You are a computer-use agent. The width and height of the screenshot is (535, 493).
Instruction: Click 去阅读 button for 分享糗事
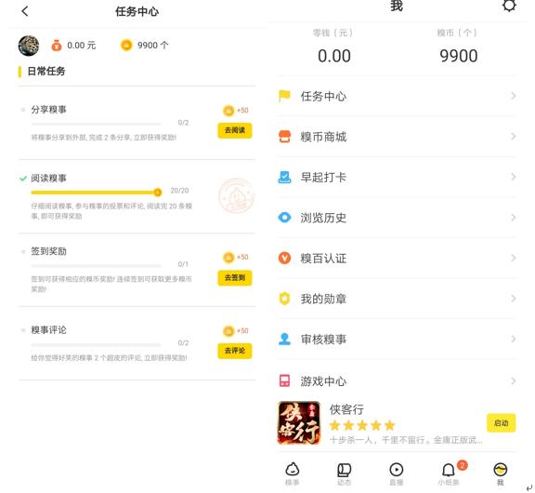(x=235, y=130)
